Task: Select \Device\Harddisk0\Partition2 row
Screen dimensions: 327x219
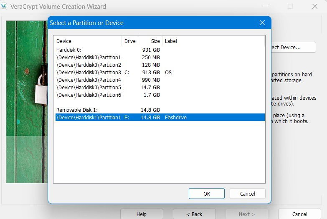Action: click(x=160, y=65)
